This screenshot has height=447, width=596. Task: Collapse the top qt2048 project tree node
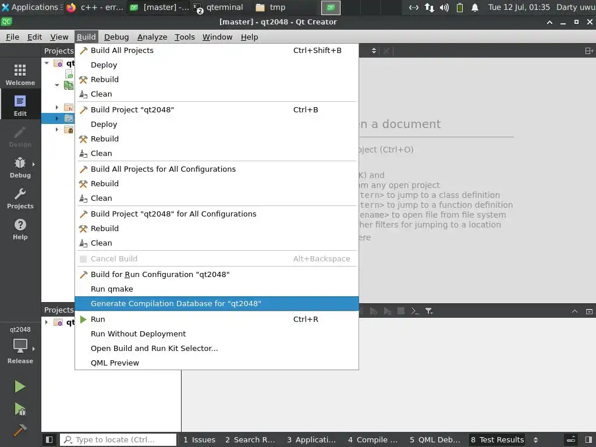(x=47, y=63)
